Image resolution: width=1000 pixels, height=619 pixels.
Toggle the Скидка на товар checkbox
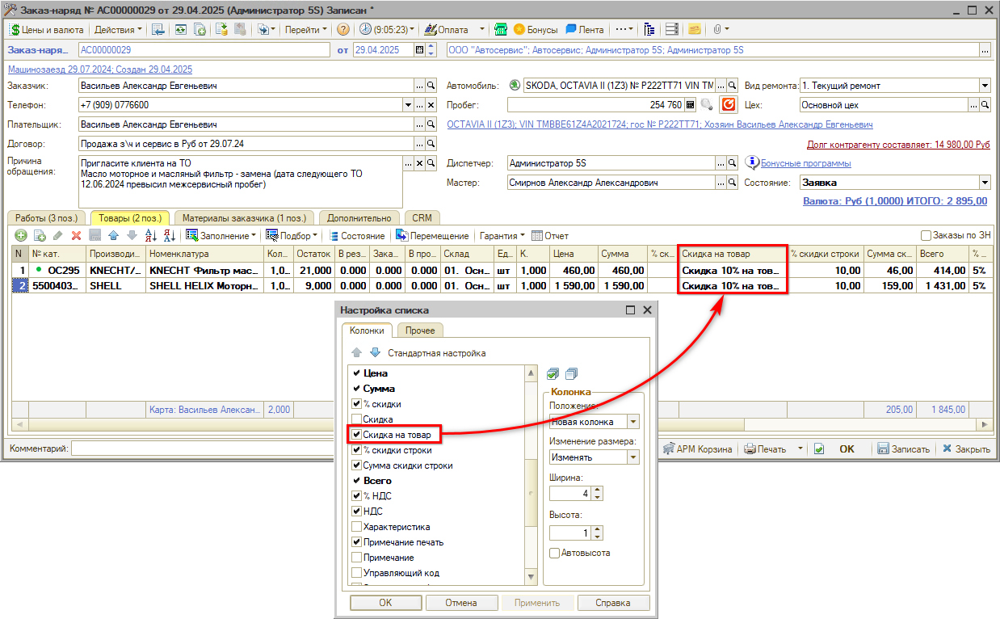coord(356,435)
